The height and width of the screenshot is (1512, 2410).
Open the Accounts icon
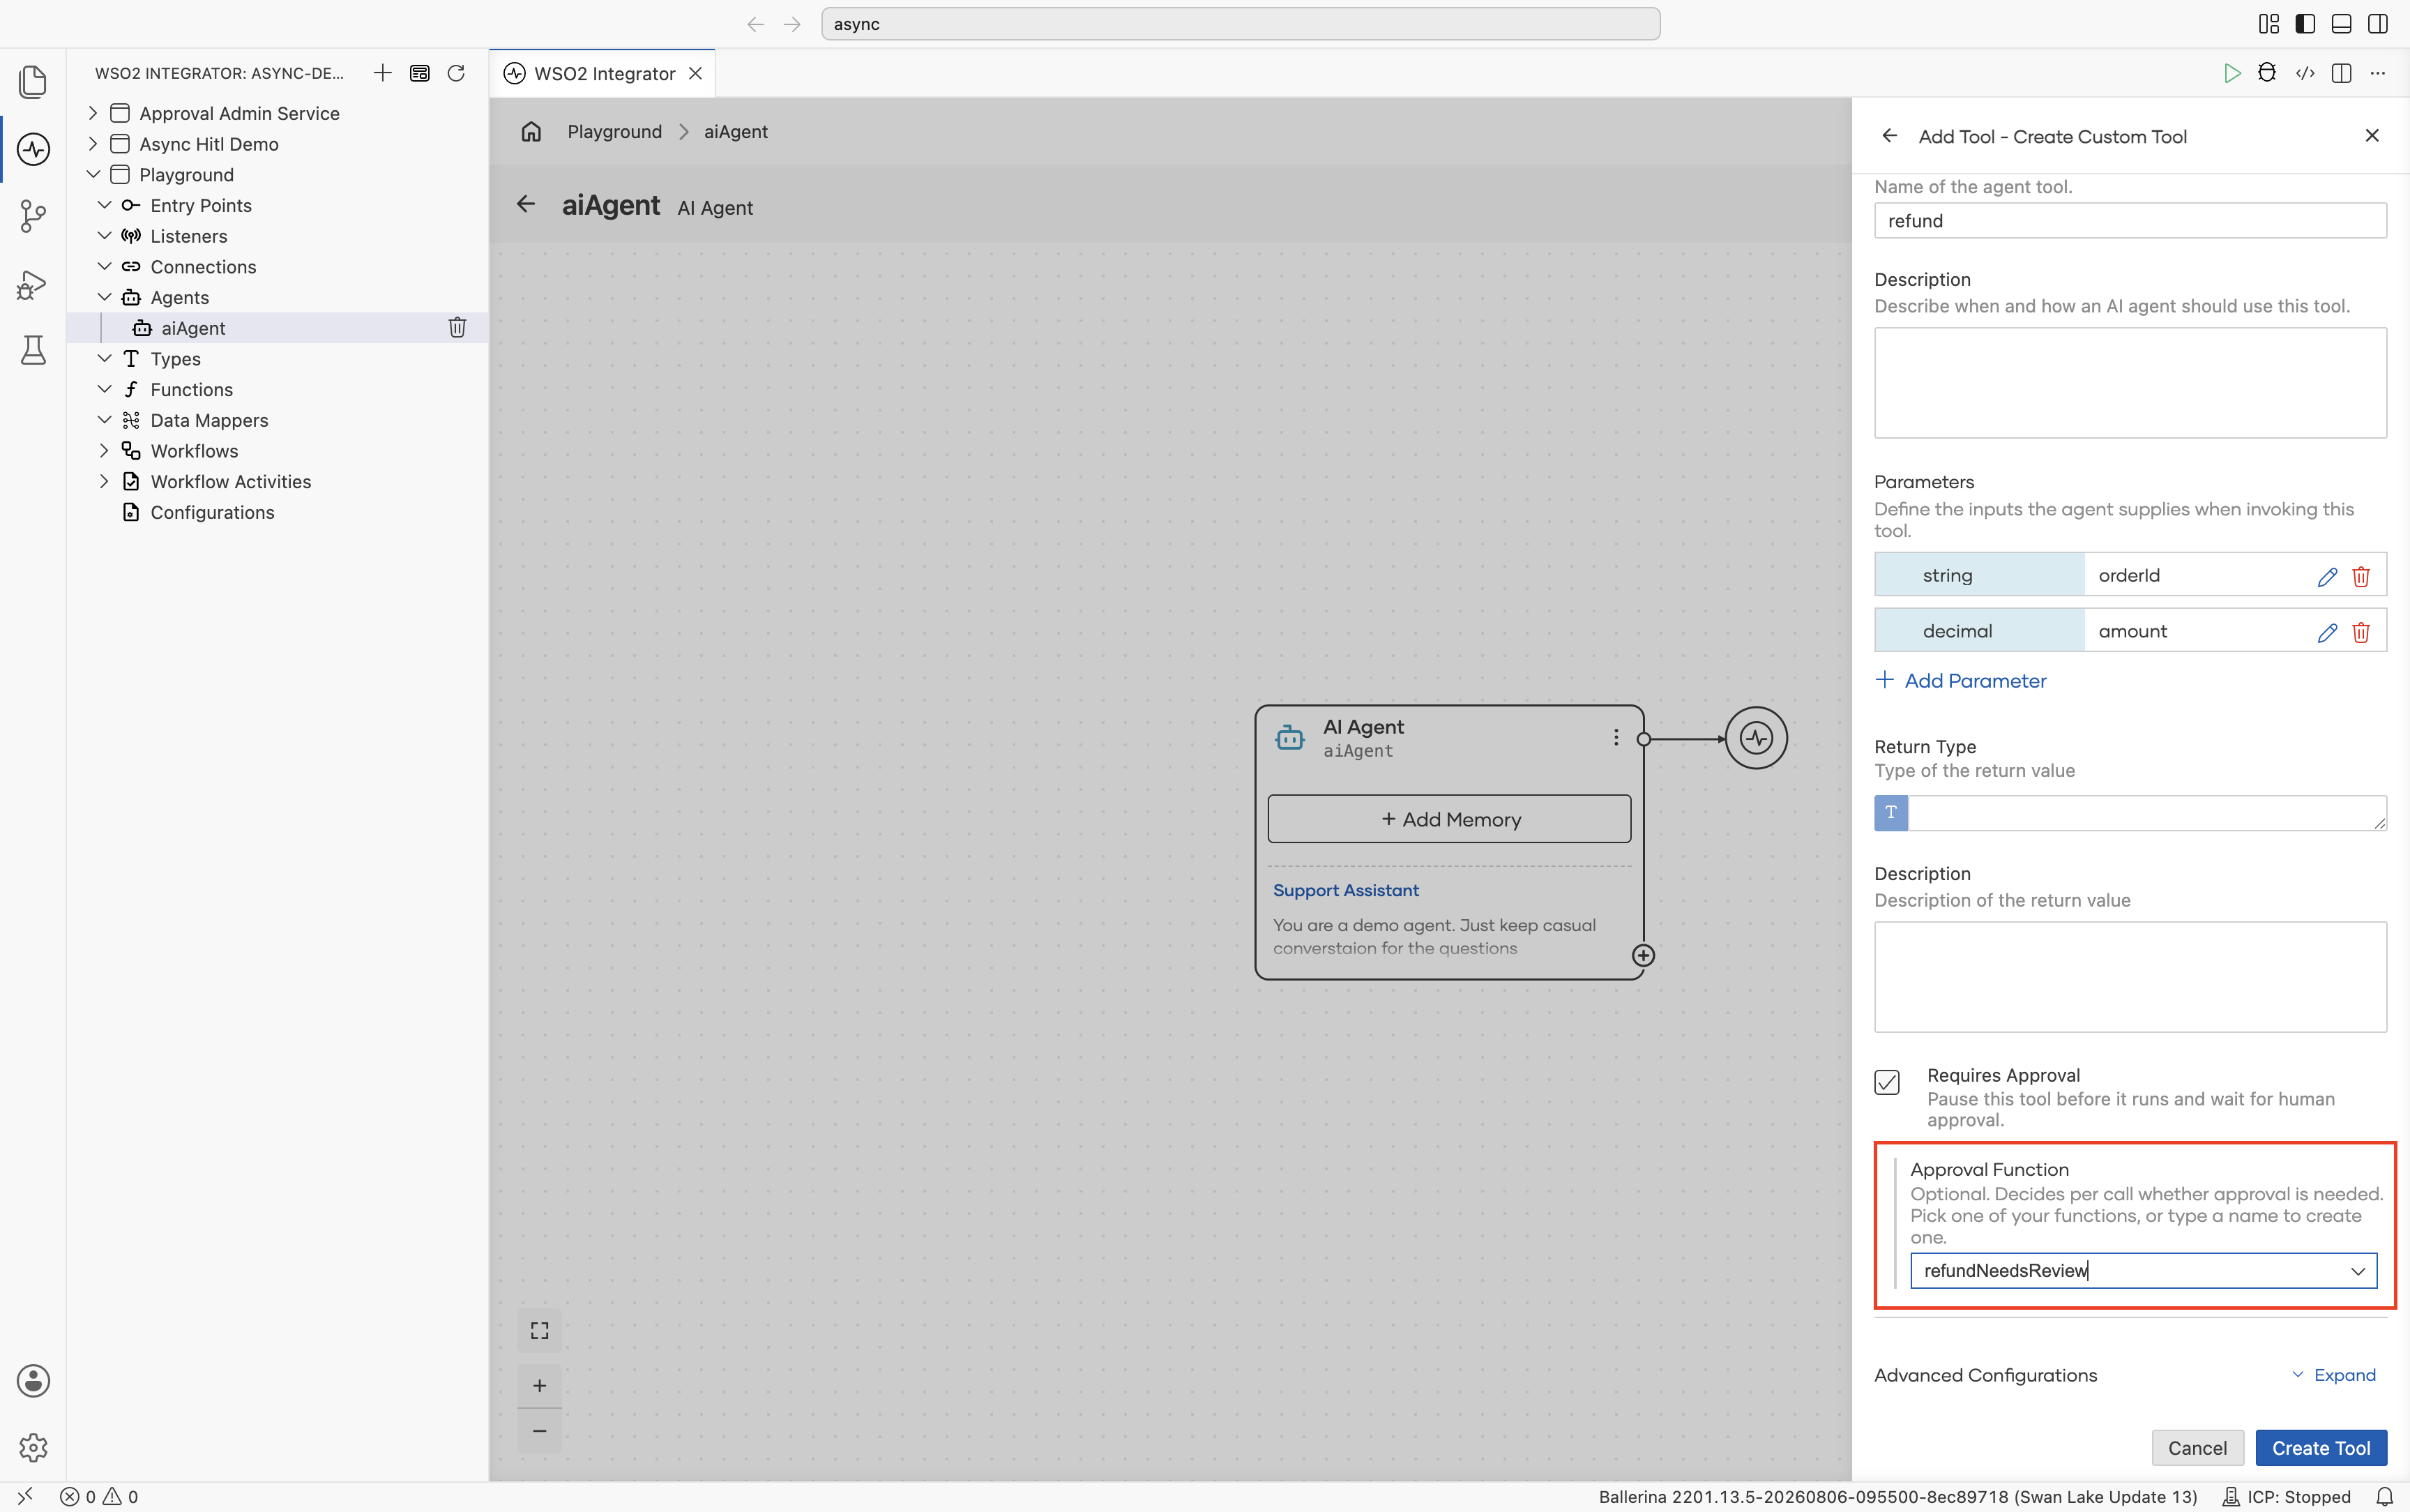(33, 1381)
